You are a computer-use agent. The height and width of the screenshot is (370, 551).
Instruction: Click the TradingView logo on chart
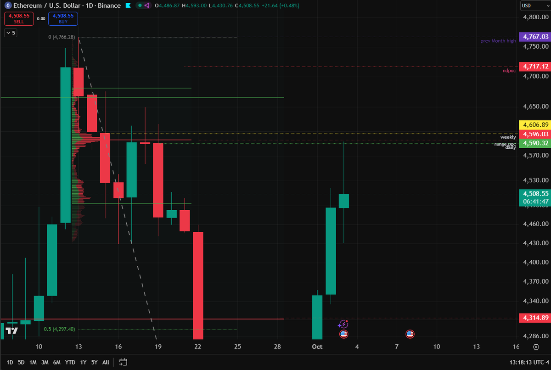(12, 330)
